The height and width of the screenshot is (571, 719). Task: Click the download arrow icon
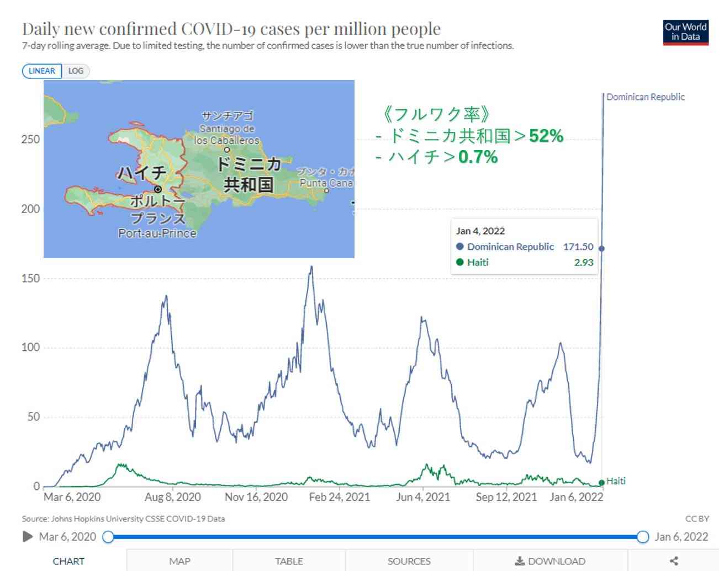pos(519,561)
